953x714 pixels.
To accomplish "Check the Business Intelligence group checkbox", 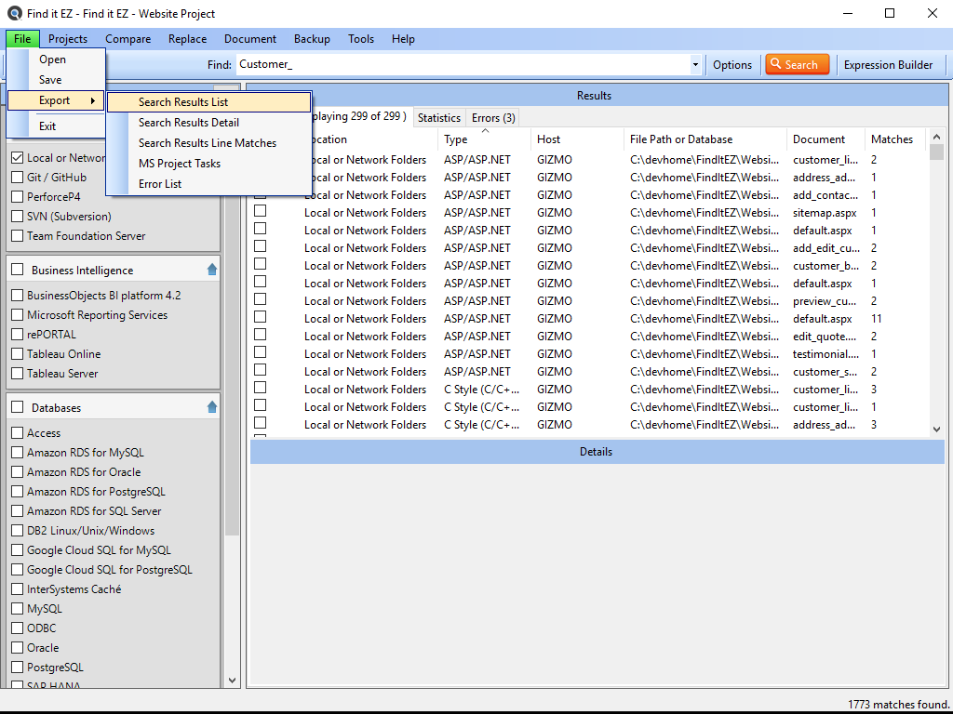I will pyautogui.click(x=18, y=270).
